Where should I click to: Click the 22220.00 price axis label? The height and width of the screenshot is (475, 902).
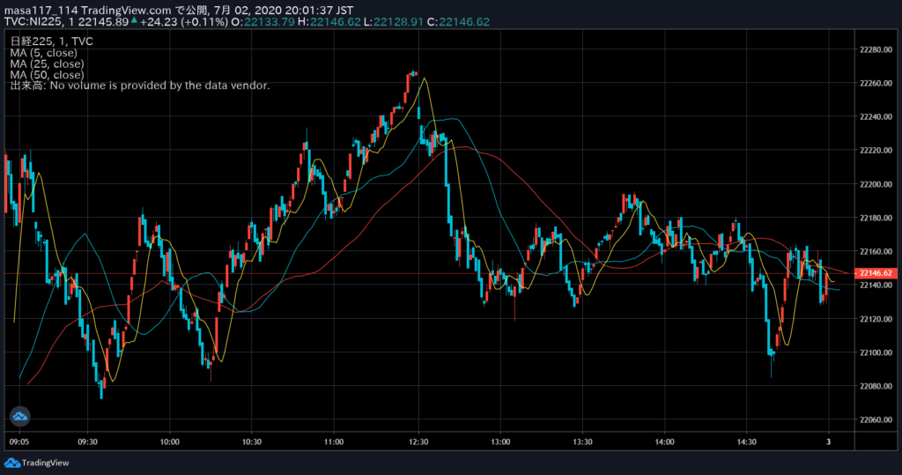click(x=876, y=151)
